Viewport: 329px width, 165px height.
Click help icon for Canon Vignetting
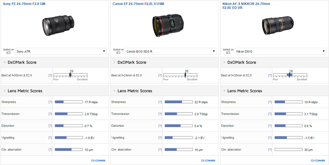tap(160, 138)
